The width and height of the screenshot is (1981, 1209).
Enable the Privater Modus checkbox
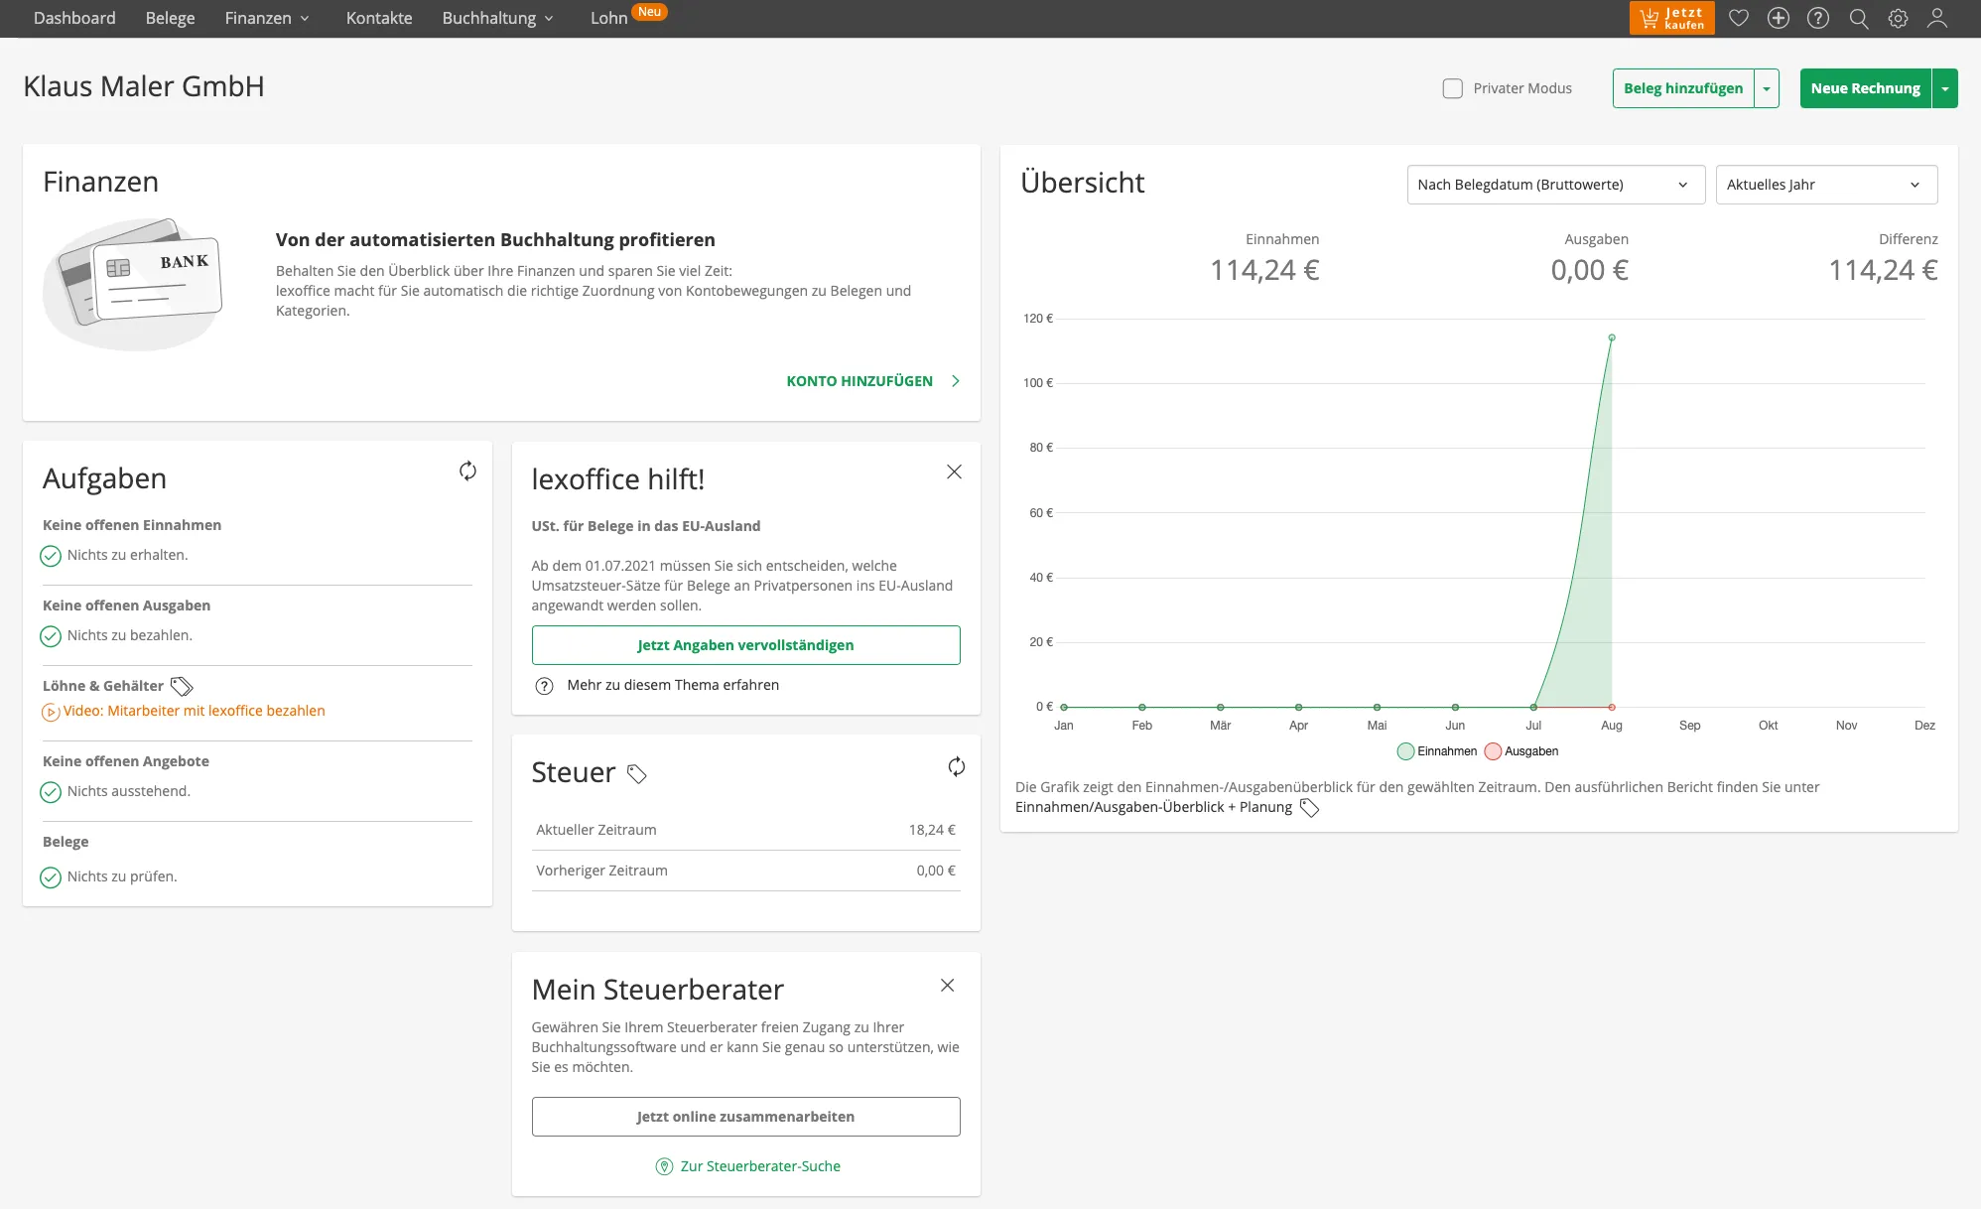1452,88
